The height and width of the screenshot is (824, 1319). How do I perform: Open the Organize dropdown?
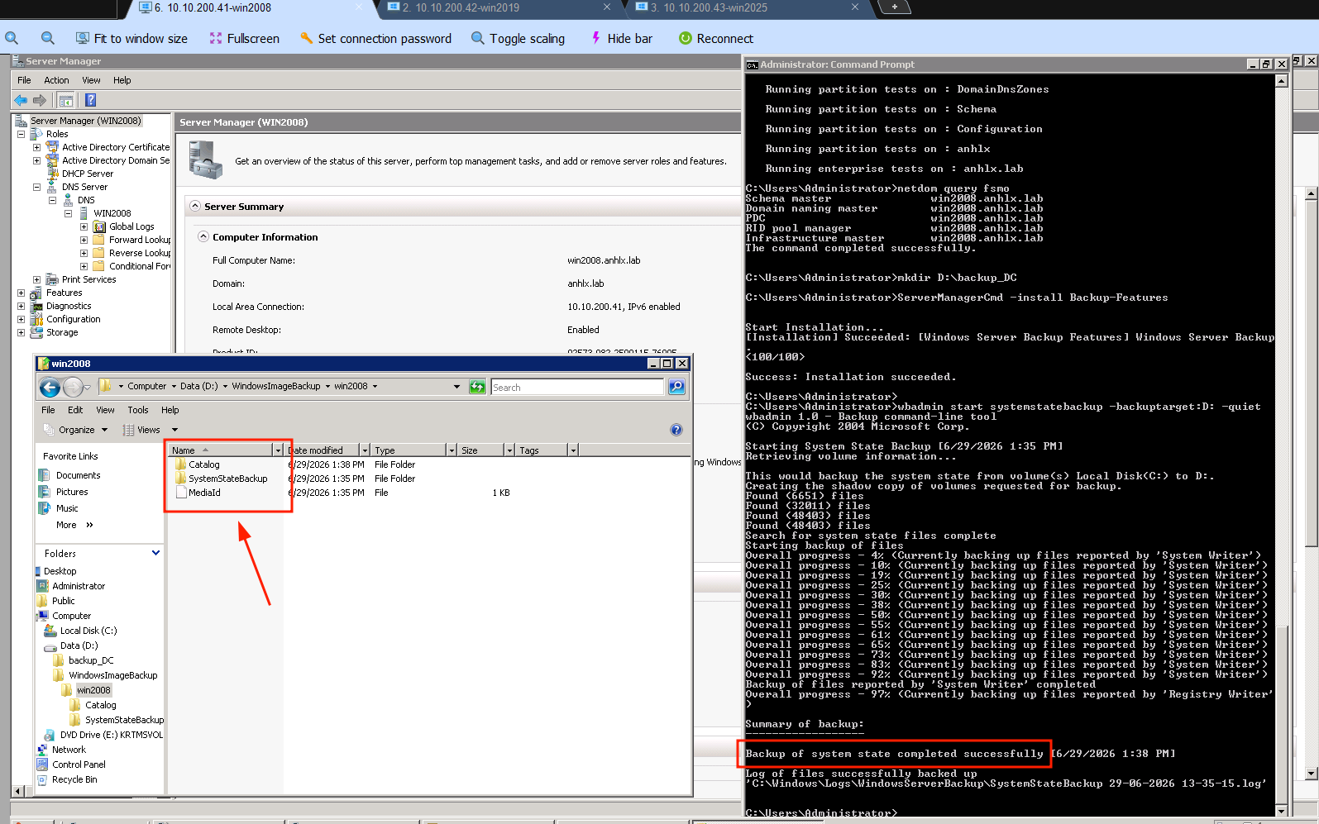point(75,430)
